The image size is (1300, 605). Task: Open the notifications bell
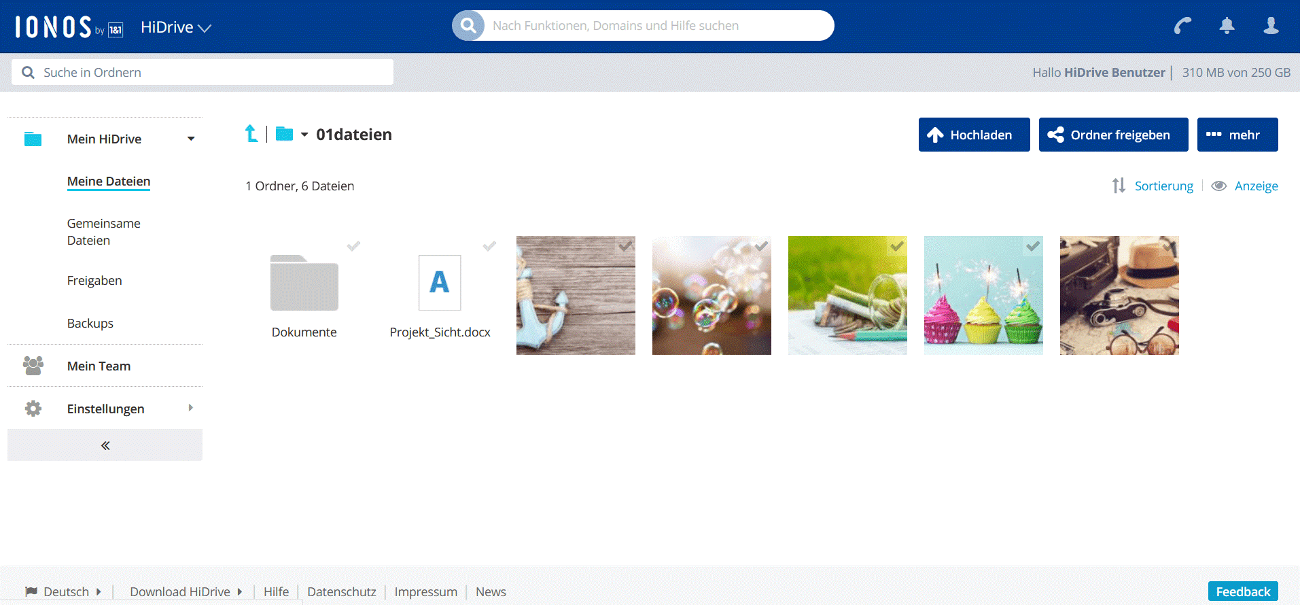pyautogui.click(x=1227, y=26)
